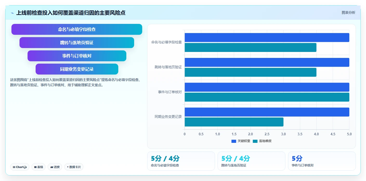Click 关键权重 bar for 跳转与落地页验证
This screenshot has height=181, width=366.
point(267,62)
